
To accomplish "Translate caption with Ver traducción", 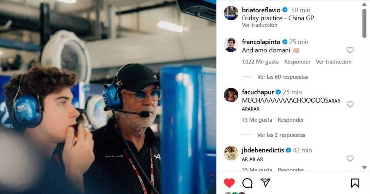I will click(260, 25).
